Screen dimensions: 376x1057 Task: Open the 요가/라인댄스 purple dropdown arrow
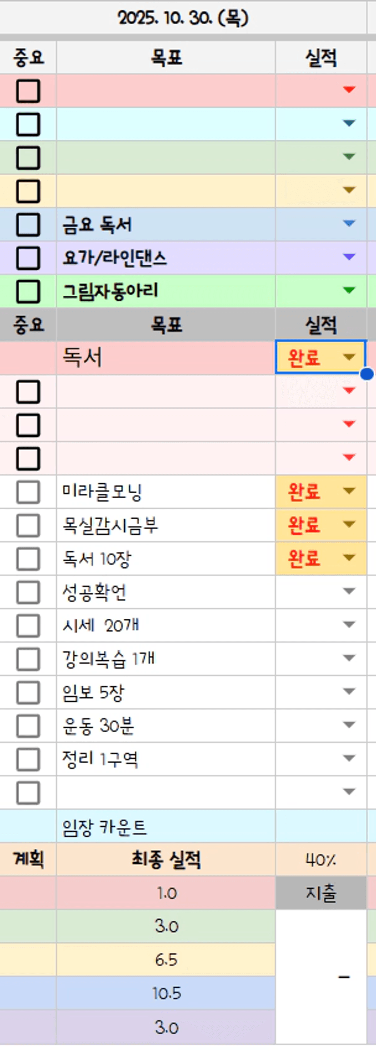(349, 257)
